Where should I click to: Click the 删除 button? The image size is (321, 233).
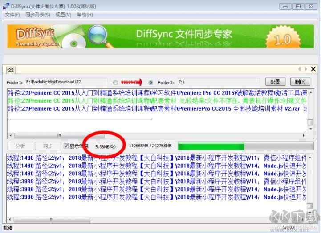[x=300, y=82]
